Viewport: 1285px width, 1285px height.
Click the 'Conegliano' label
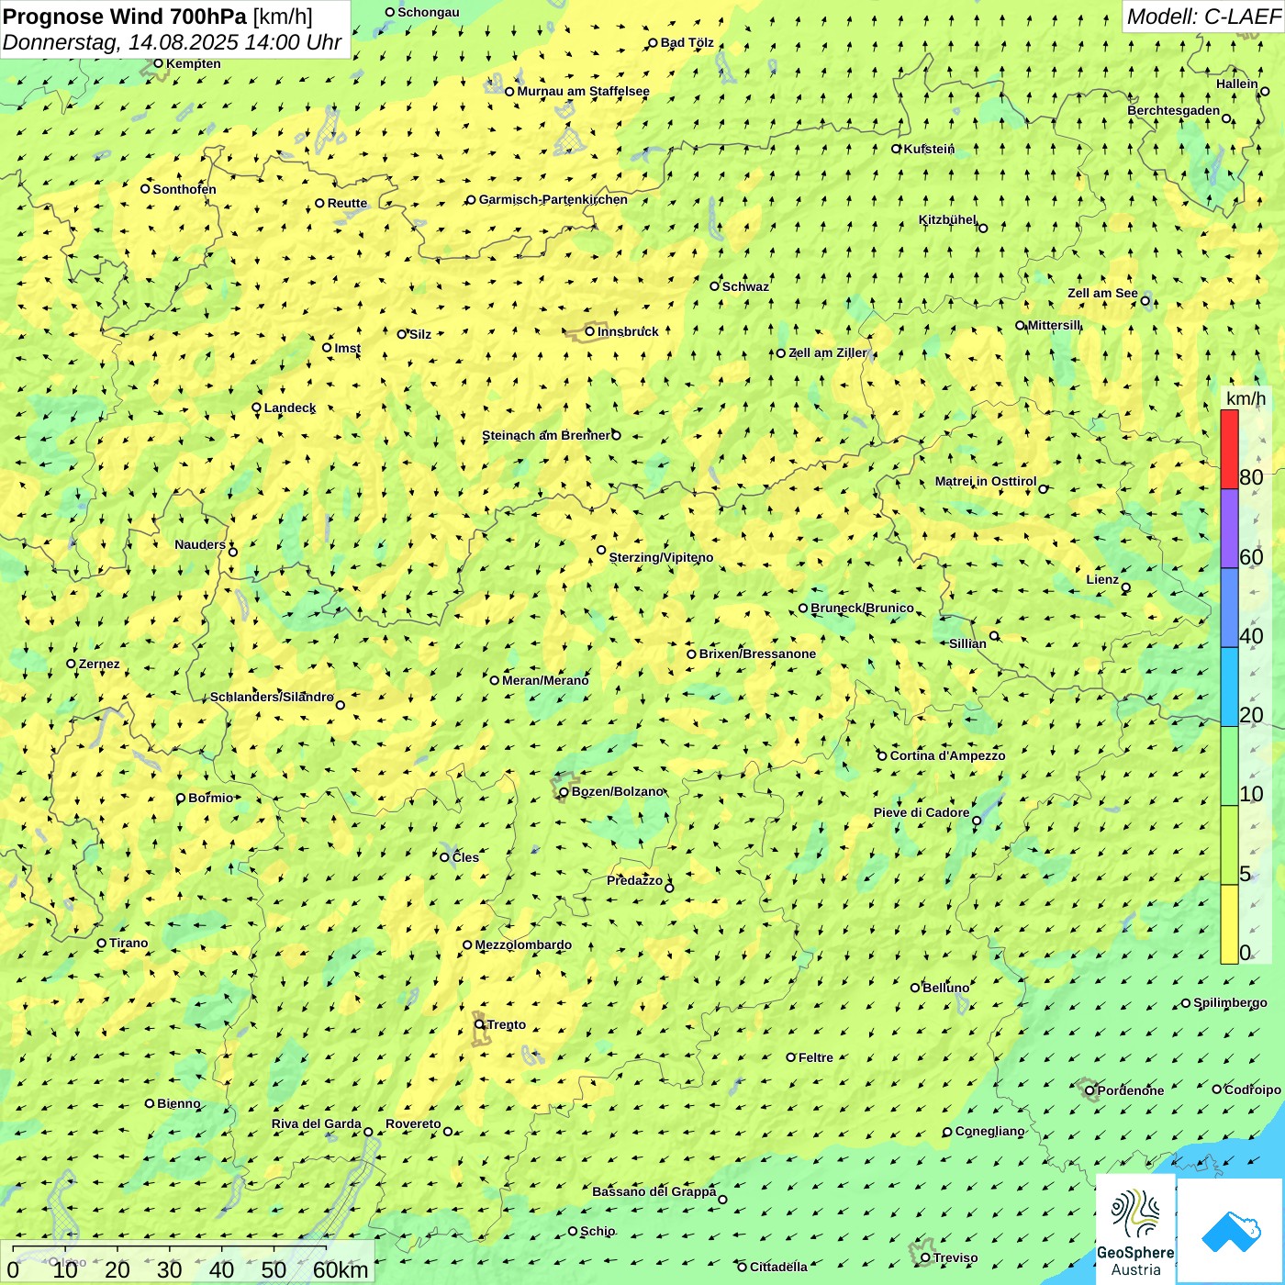tap(989, 1131)
